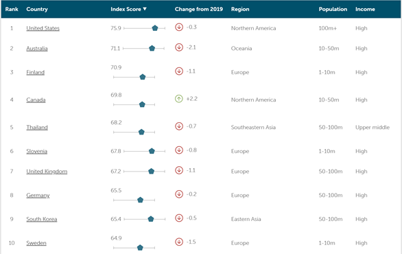Click Germany's red down-arrow change icon
The height and width of the screenshot is (254, 402).
pos(179,194)
